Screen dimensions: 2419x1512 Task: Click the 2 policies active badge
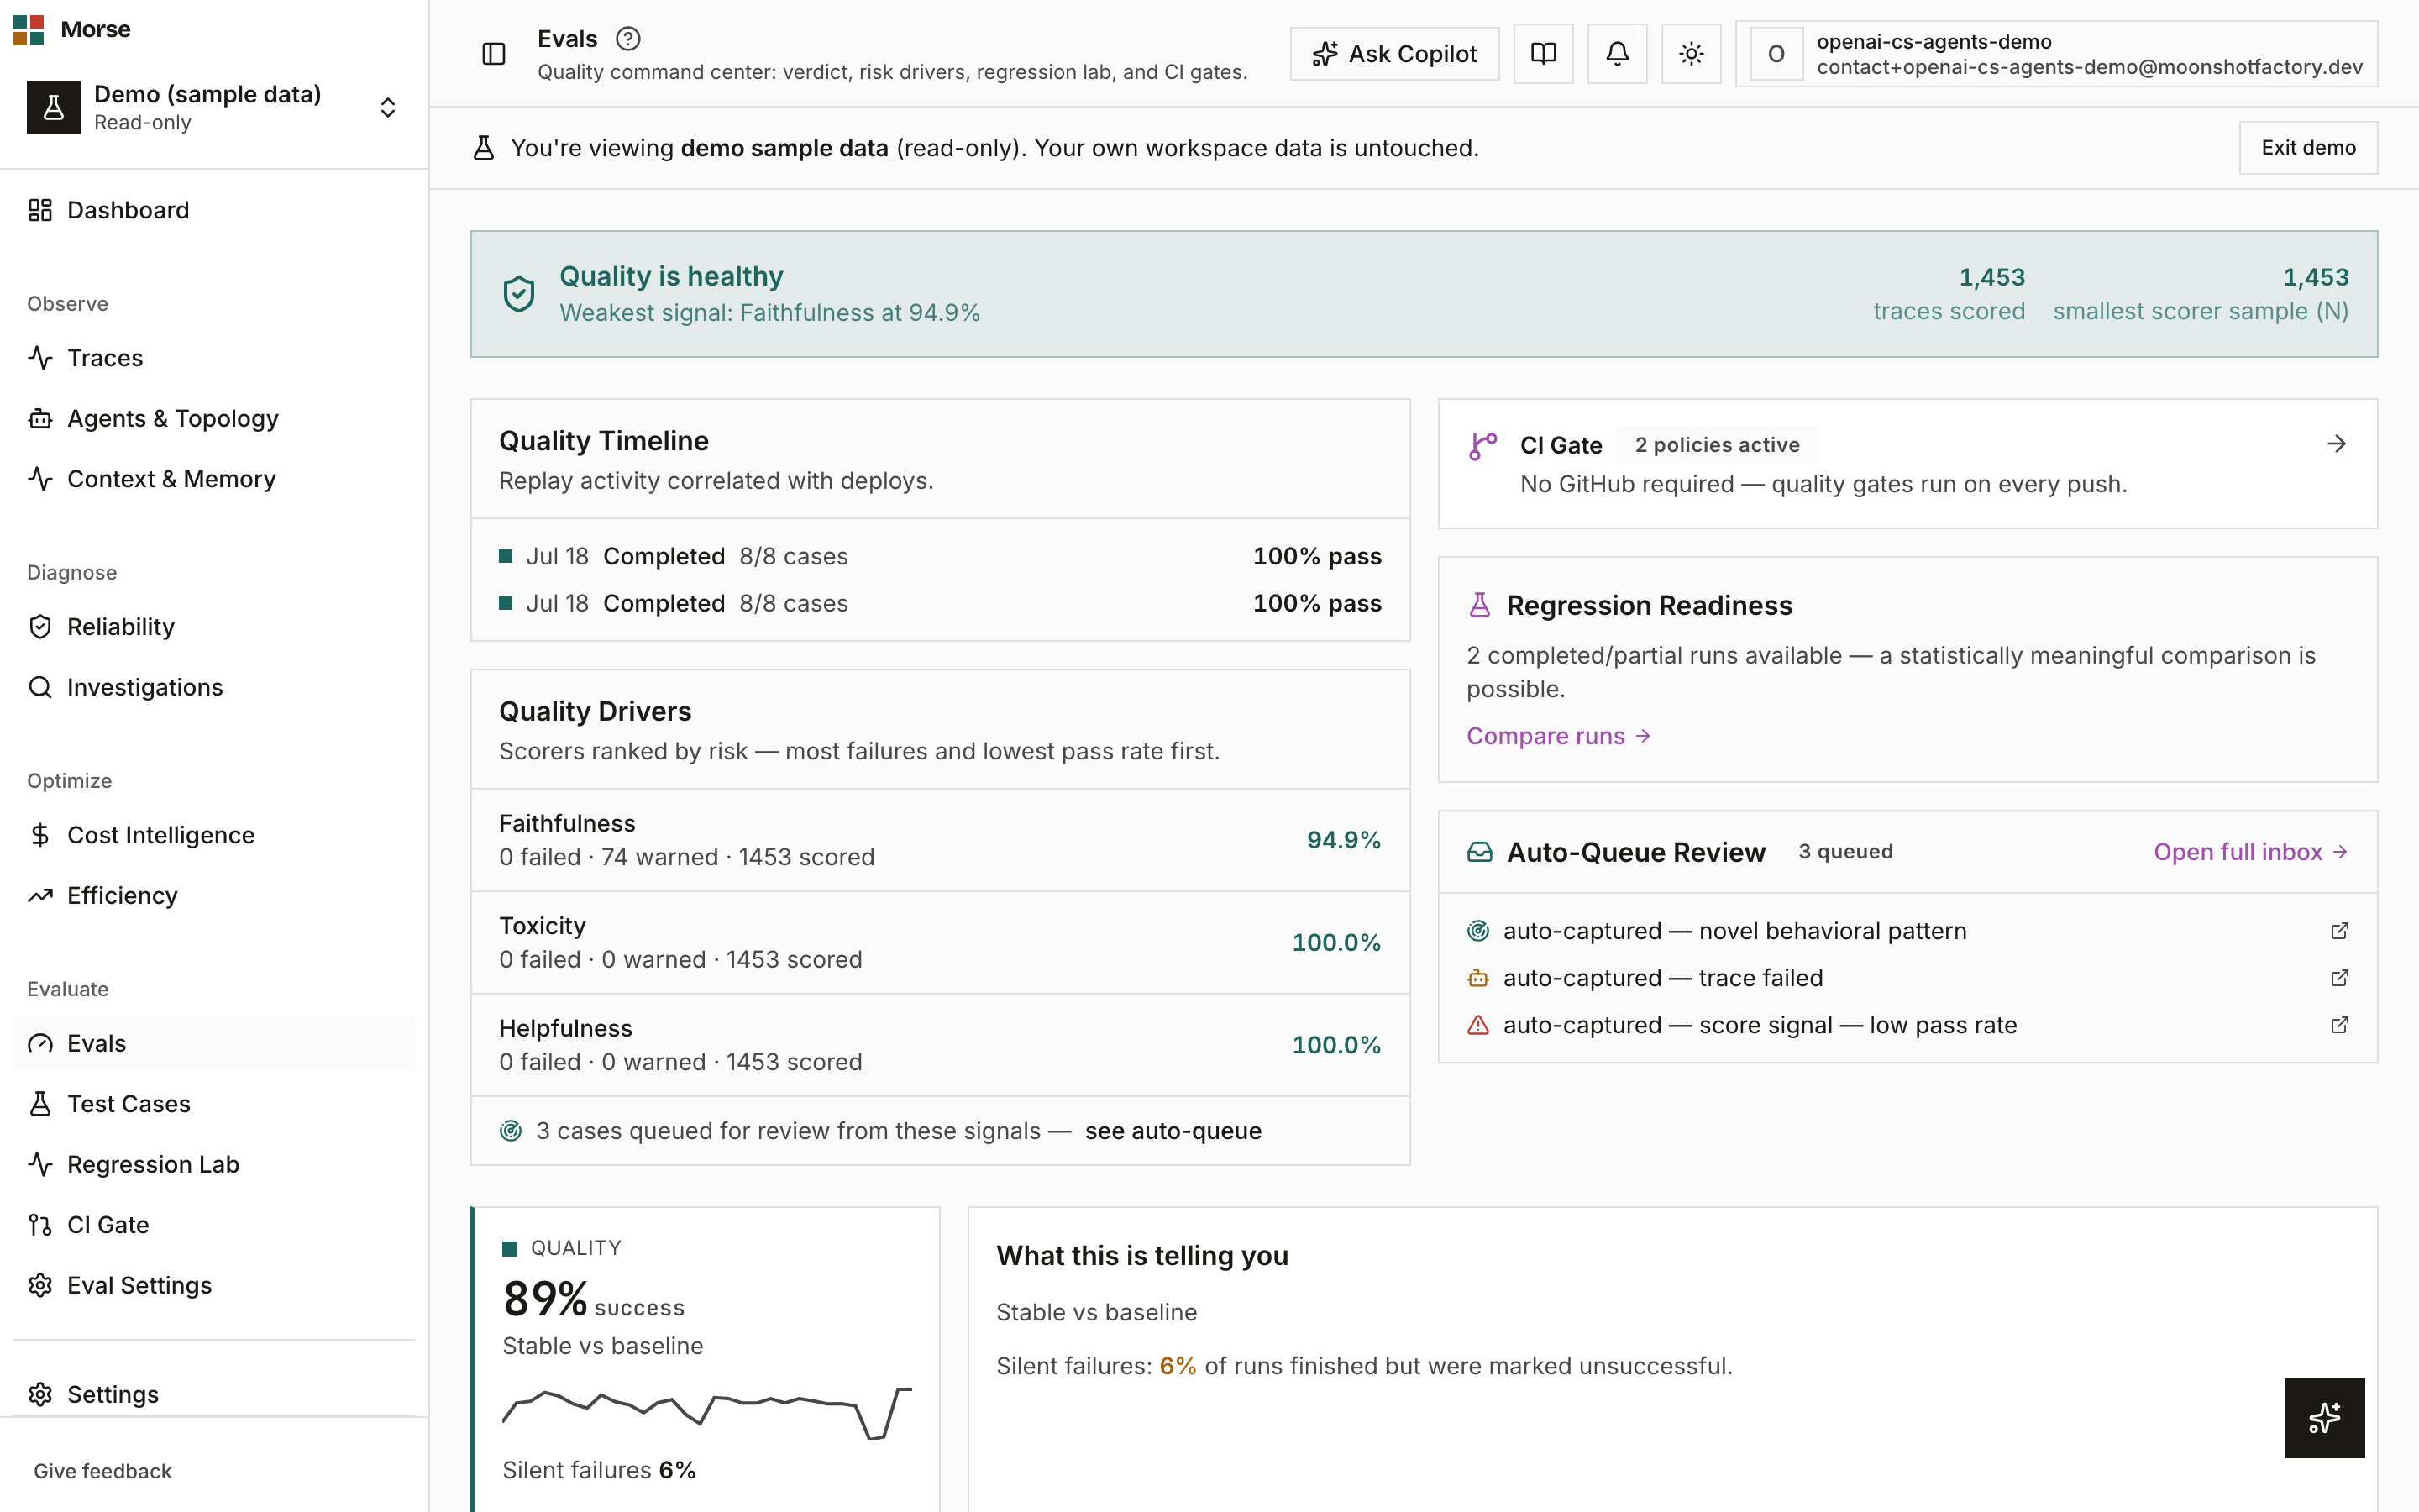click(x=1718, y=445)
